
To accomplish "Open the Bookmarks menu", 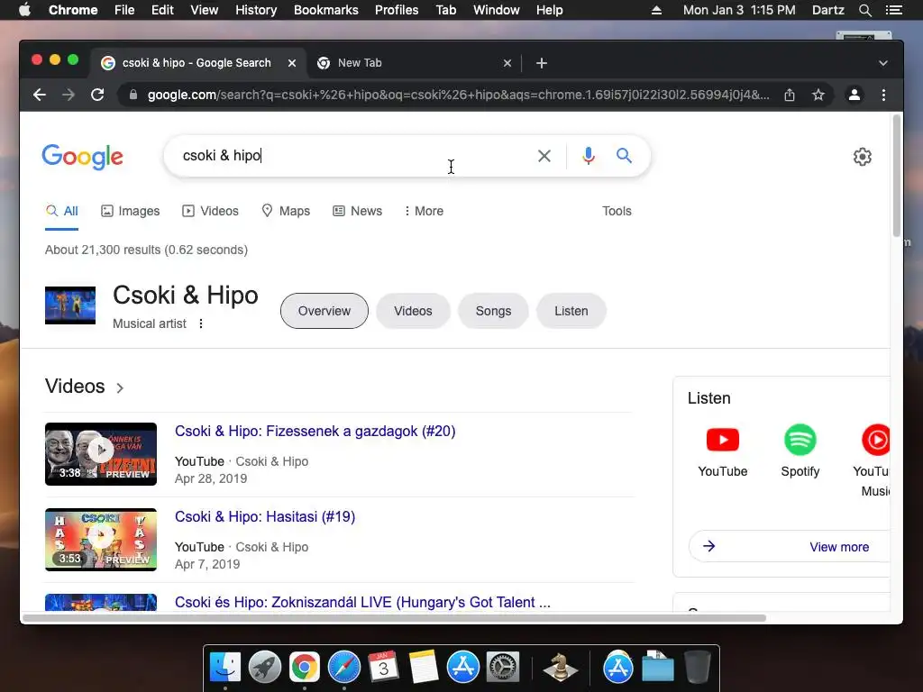I will [325, 10].
